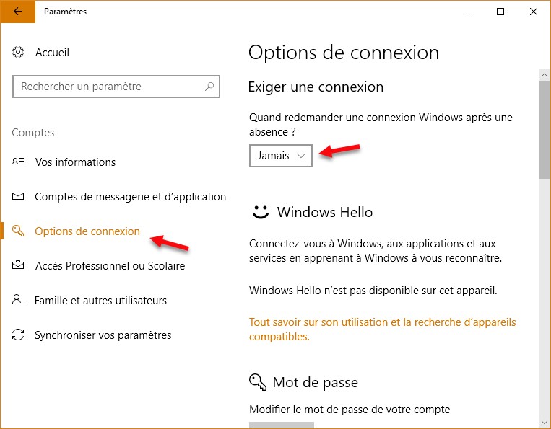The height and width of the screenshot is (429, 551).
Task: Click the Accueil gear icon
Action: (x=19, y=53)
